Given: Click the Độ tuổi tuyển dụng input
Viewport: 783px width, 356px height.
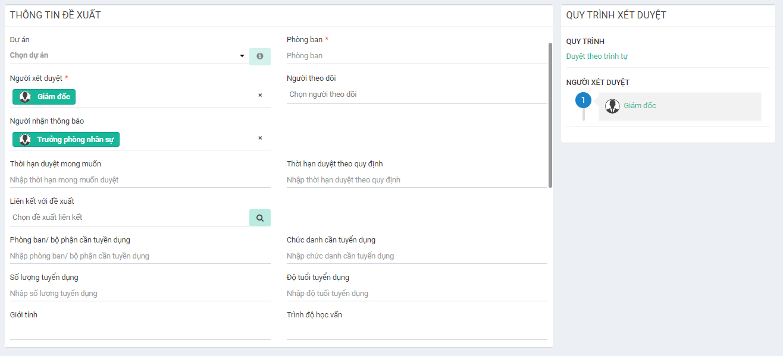Looking at the screenshot, I should [x=416, y=294].
